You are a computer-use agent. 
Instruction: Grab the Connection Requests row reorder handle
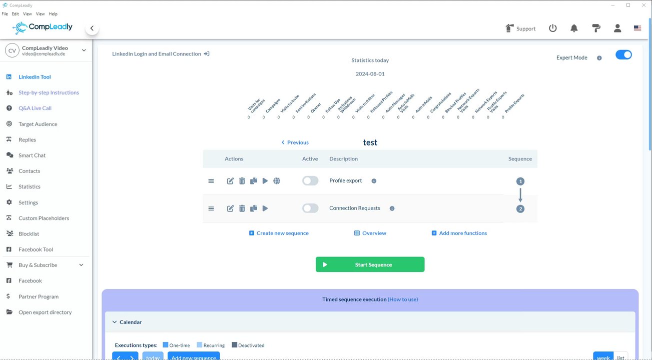(x=211, y=208)
